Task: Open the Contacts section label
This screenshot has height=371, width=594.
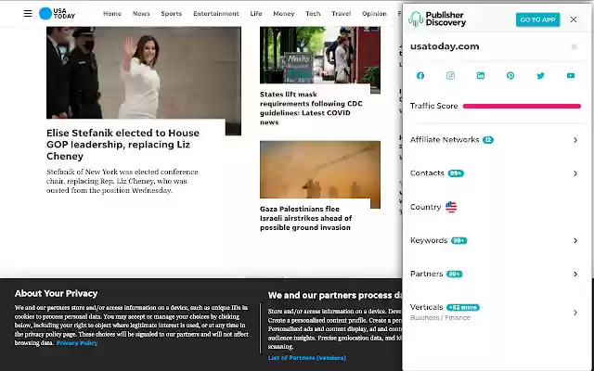Action: (x=427, y=173)
